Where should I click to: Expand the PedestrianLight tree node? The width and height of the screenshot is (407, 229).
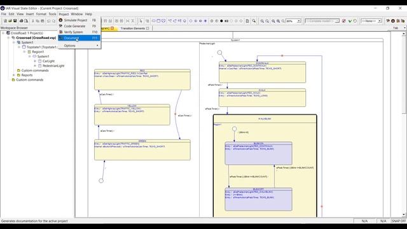[35, 66]
